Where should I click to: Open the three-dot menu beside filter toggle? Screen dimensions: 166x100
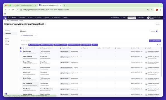160,31
